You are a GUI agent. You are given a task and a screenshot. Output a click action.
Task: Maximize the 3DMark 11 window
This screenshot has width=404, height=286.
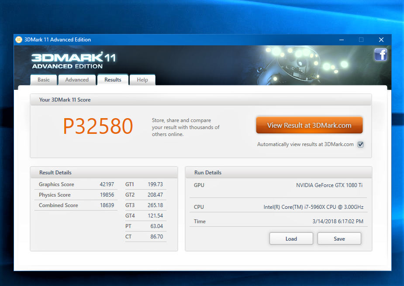click(x=361, y=40)
